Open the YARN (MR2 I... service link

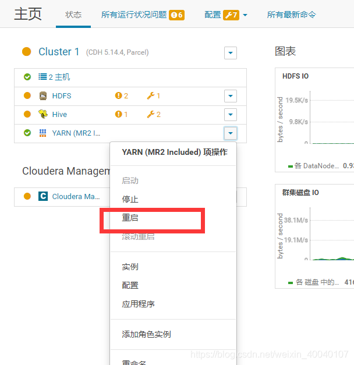(76, 133)
